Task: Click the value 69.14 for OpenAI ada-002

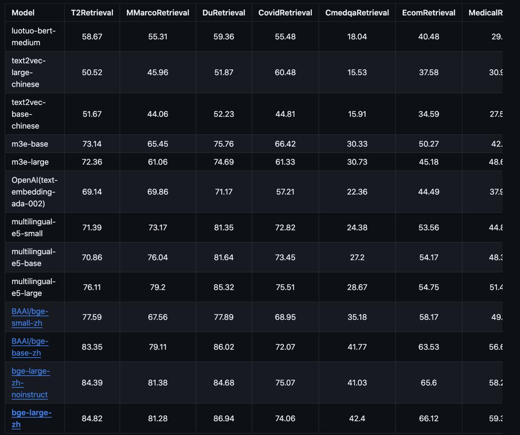Action: (92, 191)
